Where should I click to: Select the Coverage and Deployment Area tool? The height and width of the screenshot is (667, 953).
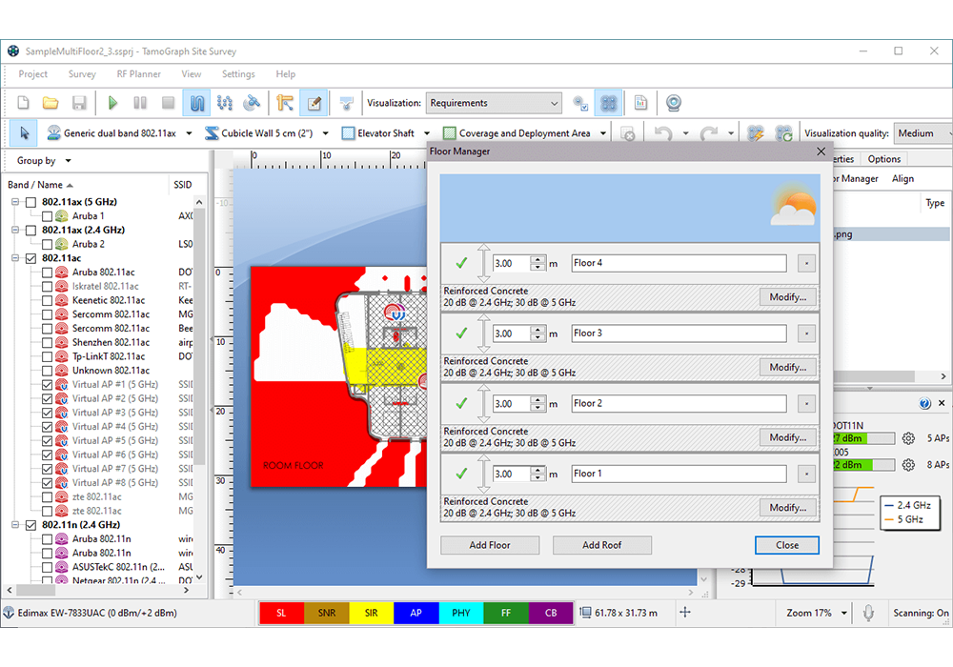517,133
